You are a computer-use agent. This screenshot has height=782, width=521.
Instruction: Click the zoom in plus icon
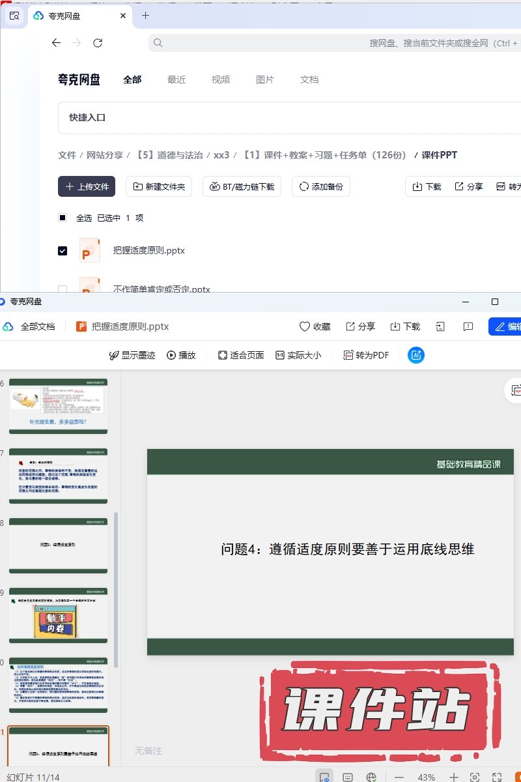point(454,777)
